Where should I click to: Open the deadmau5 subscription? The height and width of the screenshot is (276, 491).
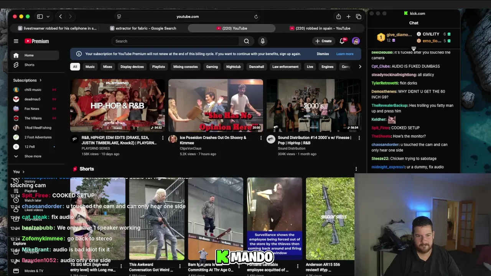(x=35, y=99)
